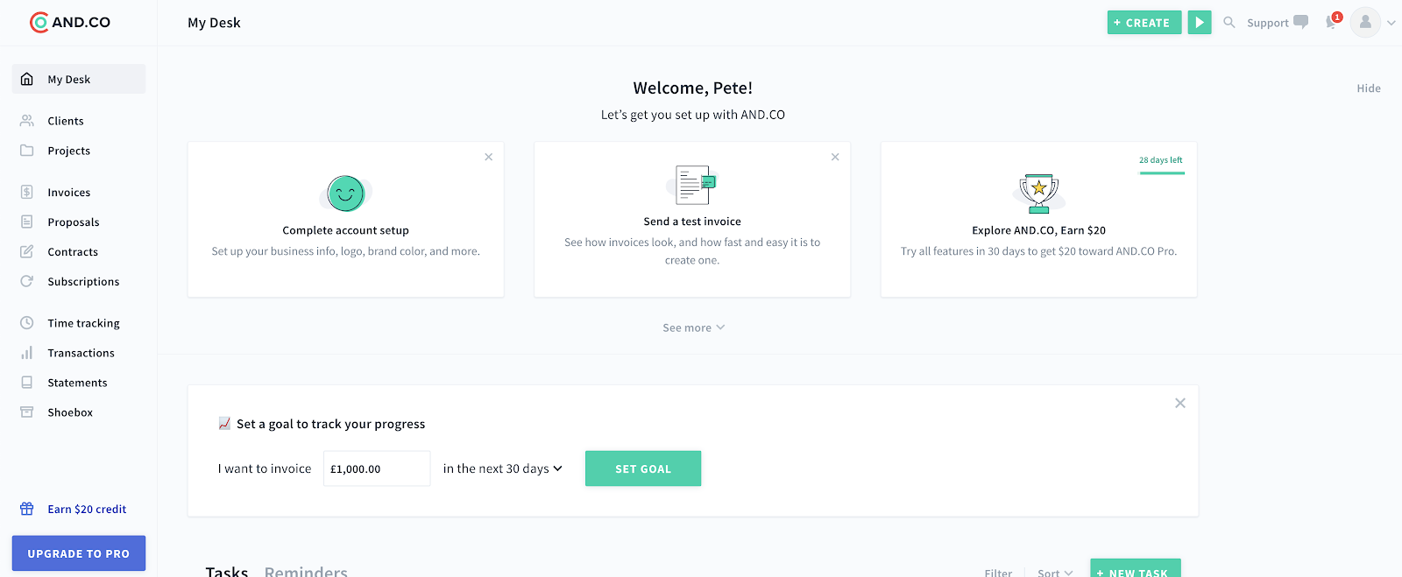This screenshot has width=1402, height=577.
Task: Switch to the Tasks tab
Action: pos(227,571)
